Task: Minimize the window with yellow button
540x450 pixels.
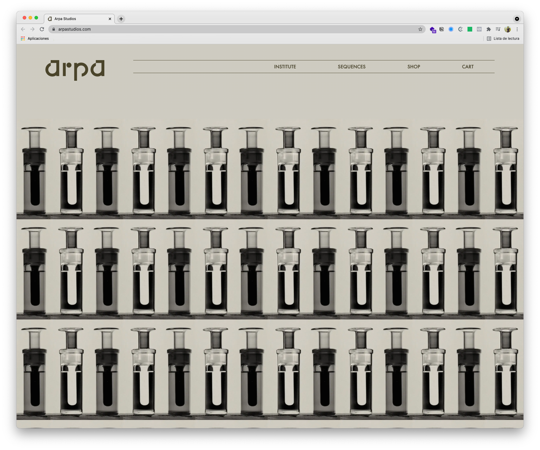Action: click(30, 18)
